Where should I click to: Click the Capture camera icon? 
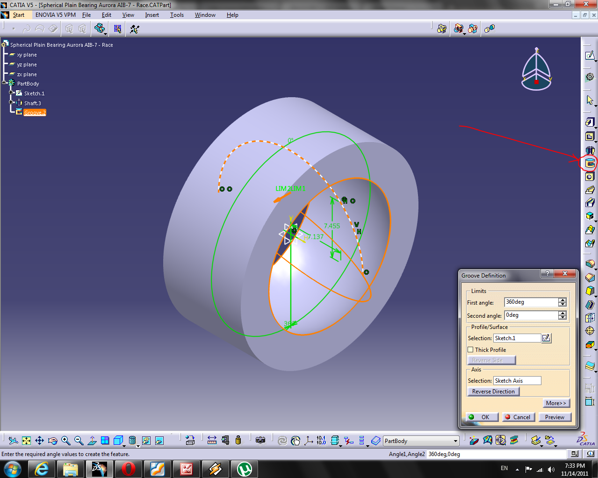260,440
